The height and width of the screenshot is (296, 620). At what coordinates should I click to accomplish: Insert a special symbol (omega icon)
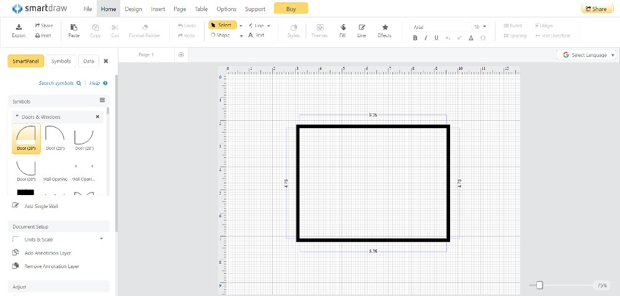[483, 38]
